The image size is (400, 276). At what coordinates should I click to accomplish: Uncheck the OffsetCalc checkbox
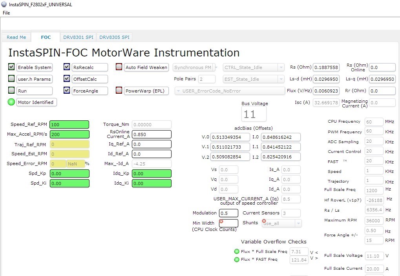coord(67,78)
